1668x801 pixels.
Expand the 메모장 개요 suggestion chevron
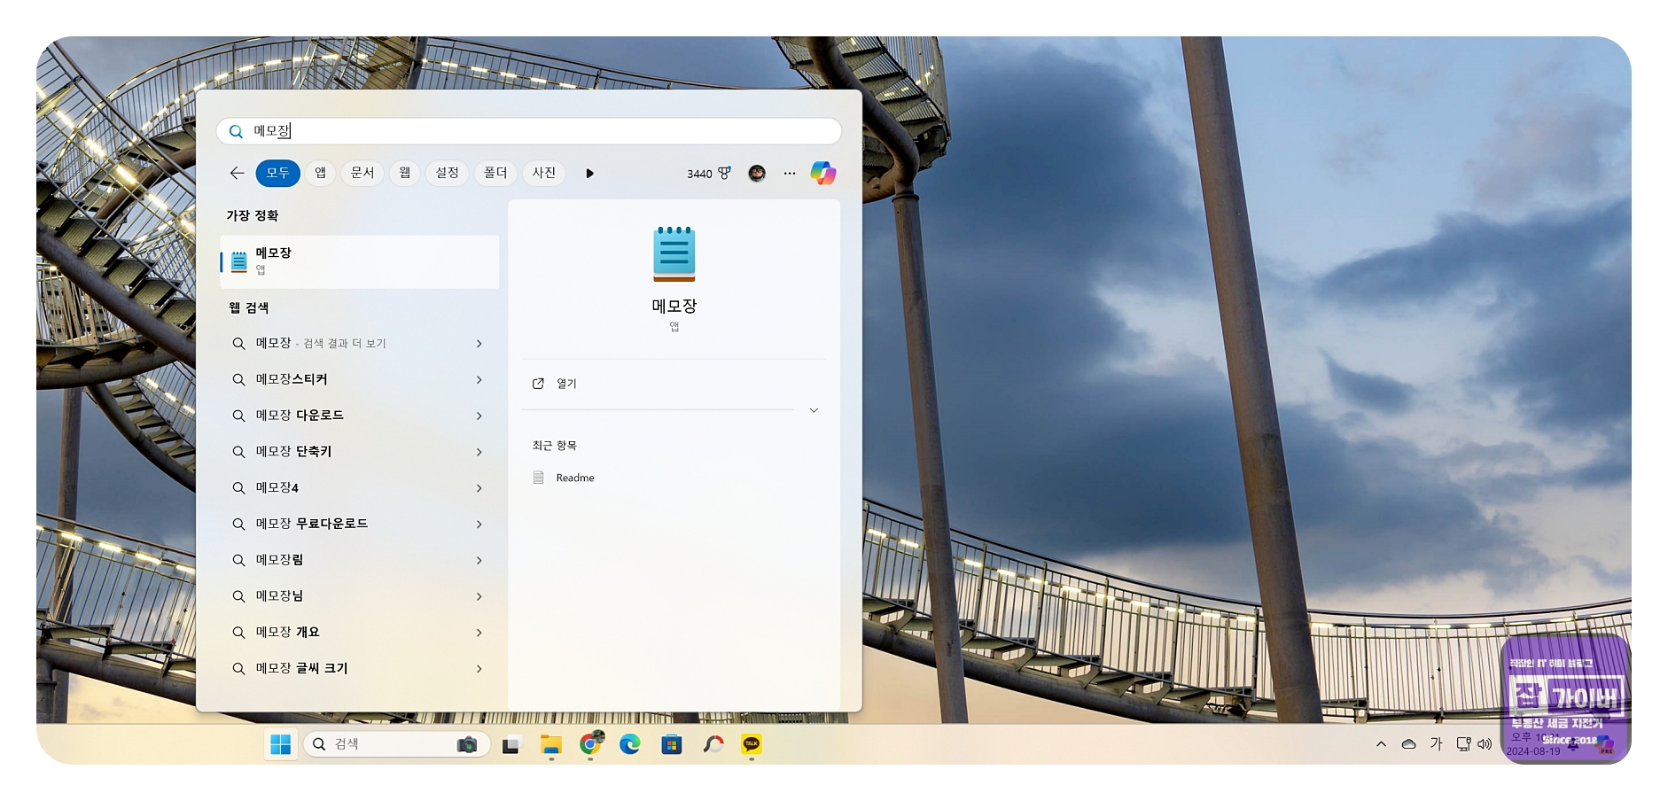[x=479, y=633]
